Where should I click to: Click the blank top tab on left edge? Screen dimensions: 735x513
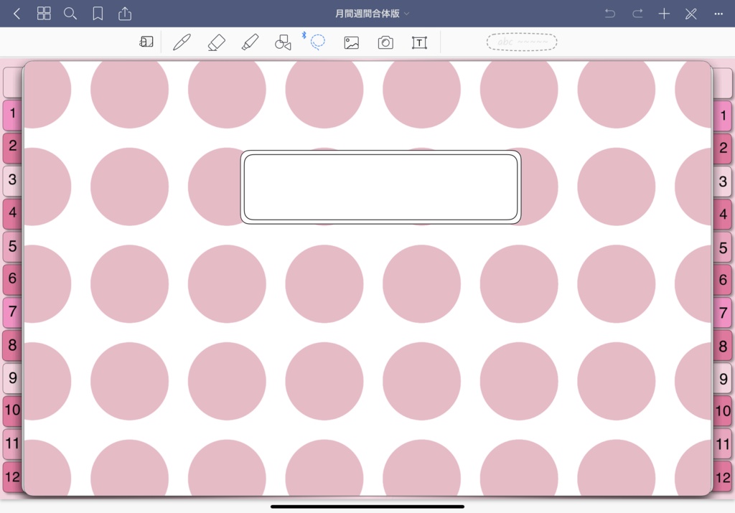[x=12, y=83]
